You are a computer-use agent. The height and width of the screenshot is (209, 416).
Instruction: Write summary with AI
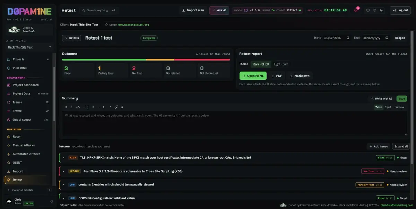tap(381, 98)
